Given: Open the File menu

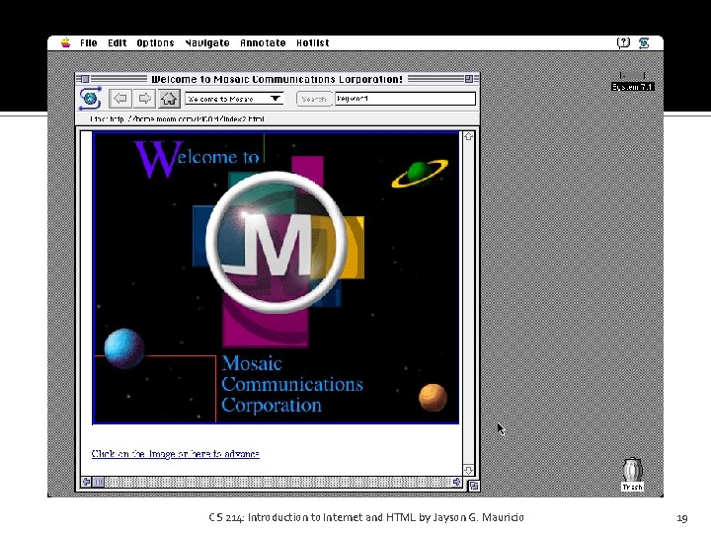Looking at the screenshot, I should pos(89,43).
